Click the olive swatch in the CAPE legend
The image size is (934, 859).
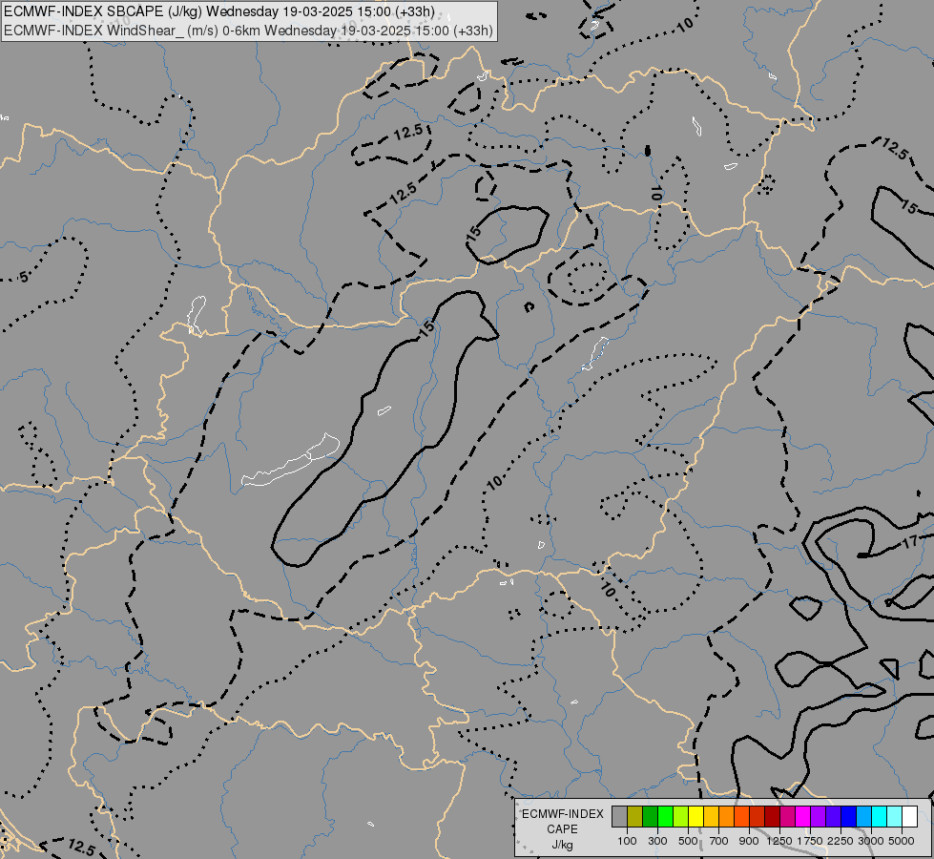635,817
